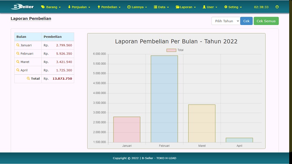
Task: Expand the Lainnya menu
Action: (x=137, y=7)
